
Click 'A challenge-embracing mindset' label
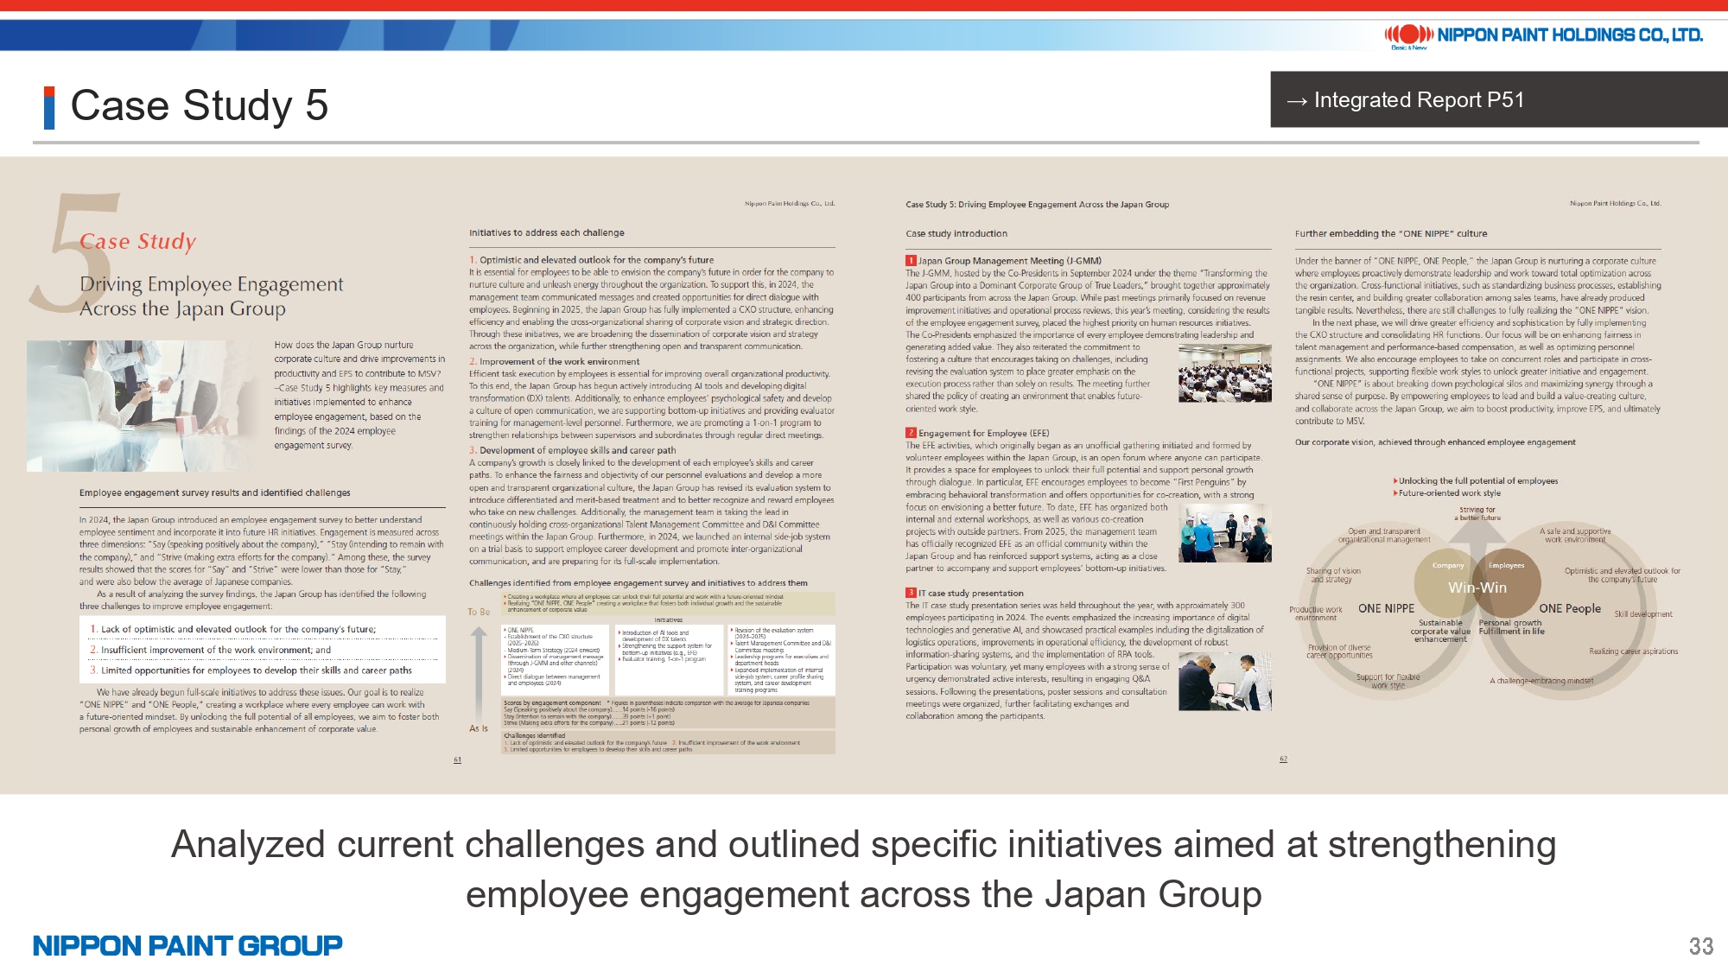(1541, 681)
